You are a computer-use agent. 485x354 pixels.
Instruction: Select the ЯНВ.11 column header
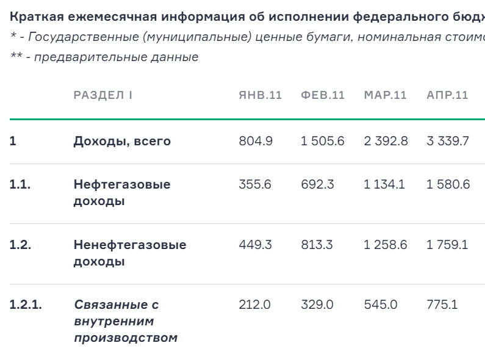(260, 95)
